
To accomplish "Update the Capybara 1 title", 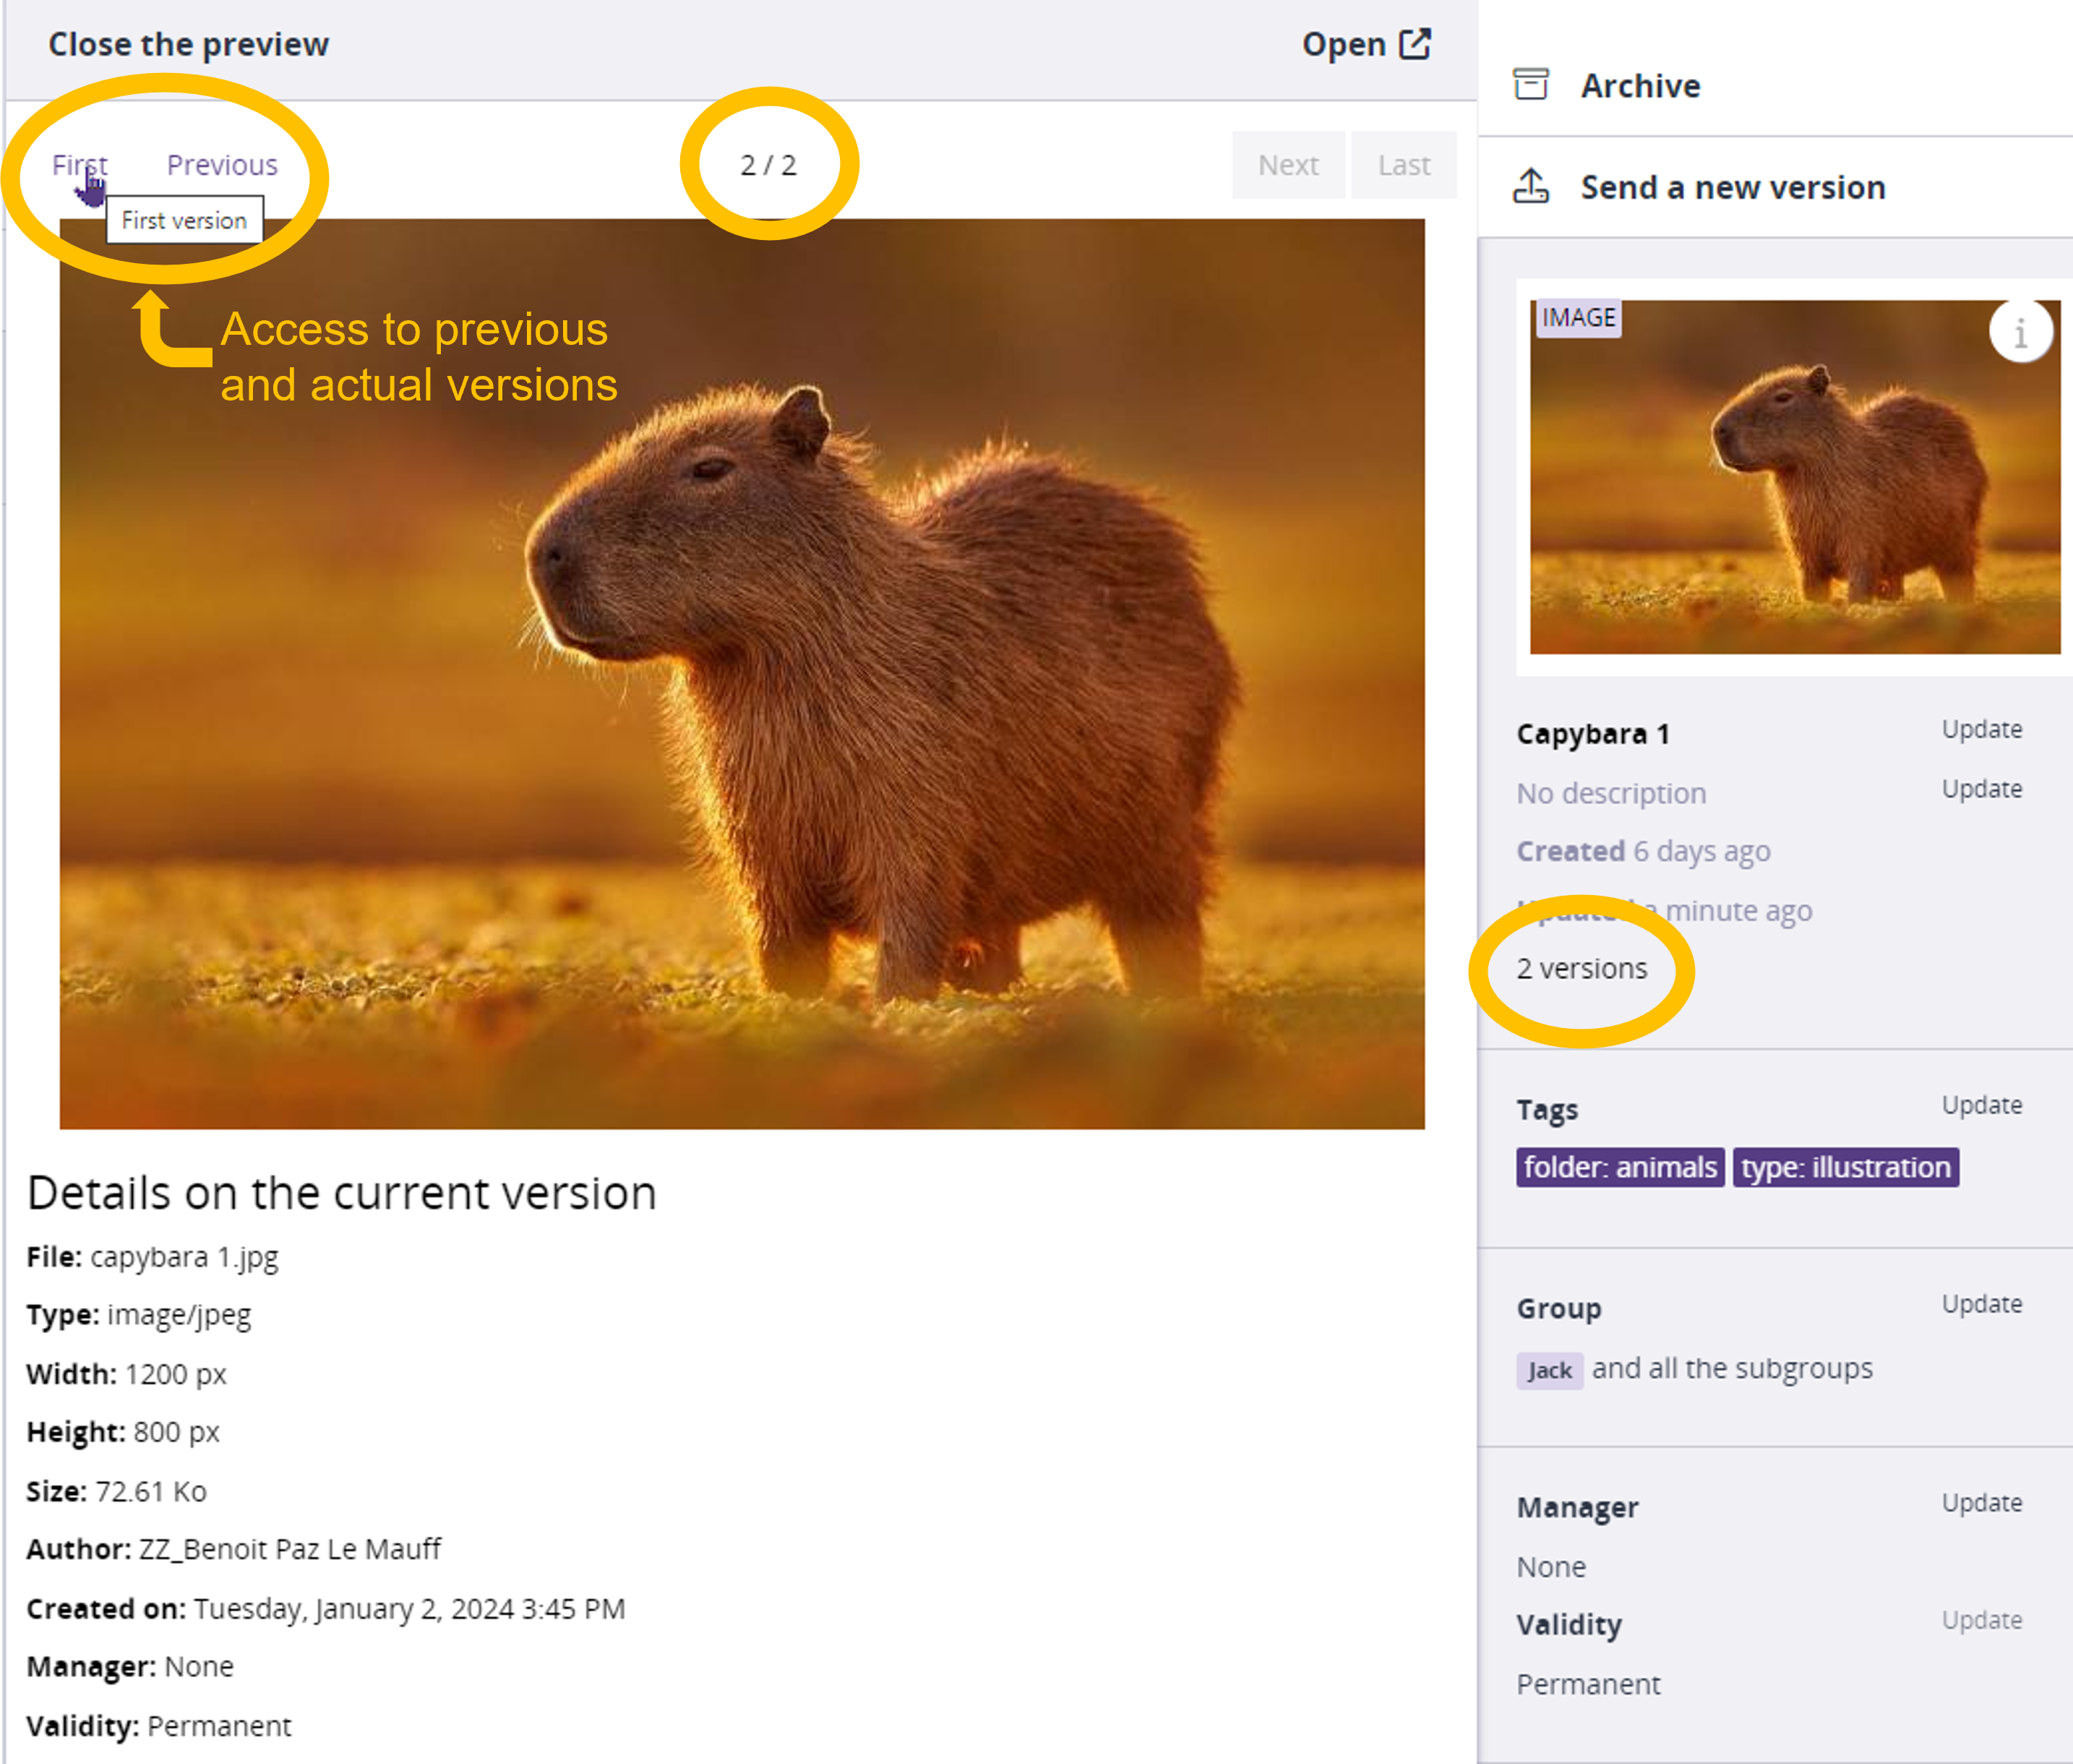I will pyautogui.click(x=1981, y=729).
